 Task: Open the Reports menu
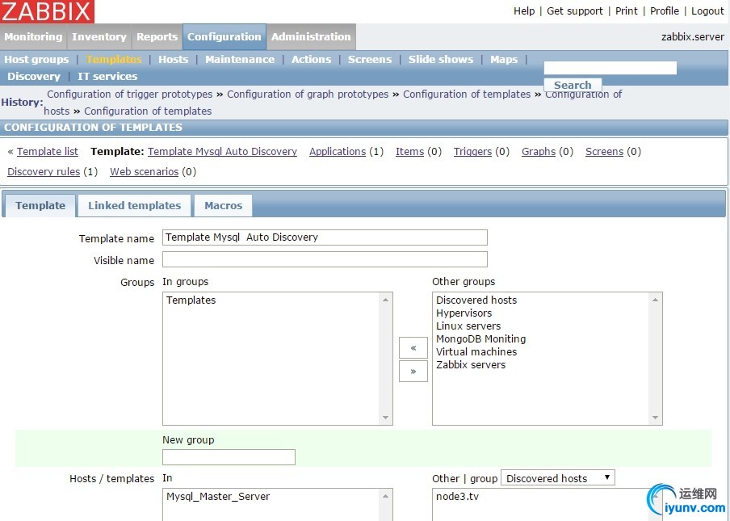coord(157,37)
